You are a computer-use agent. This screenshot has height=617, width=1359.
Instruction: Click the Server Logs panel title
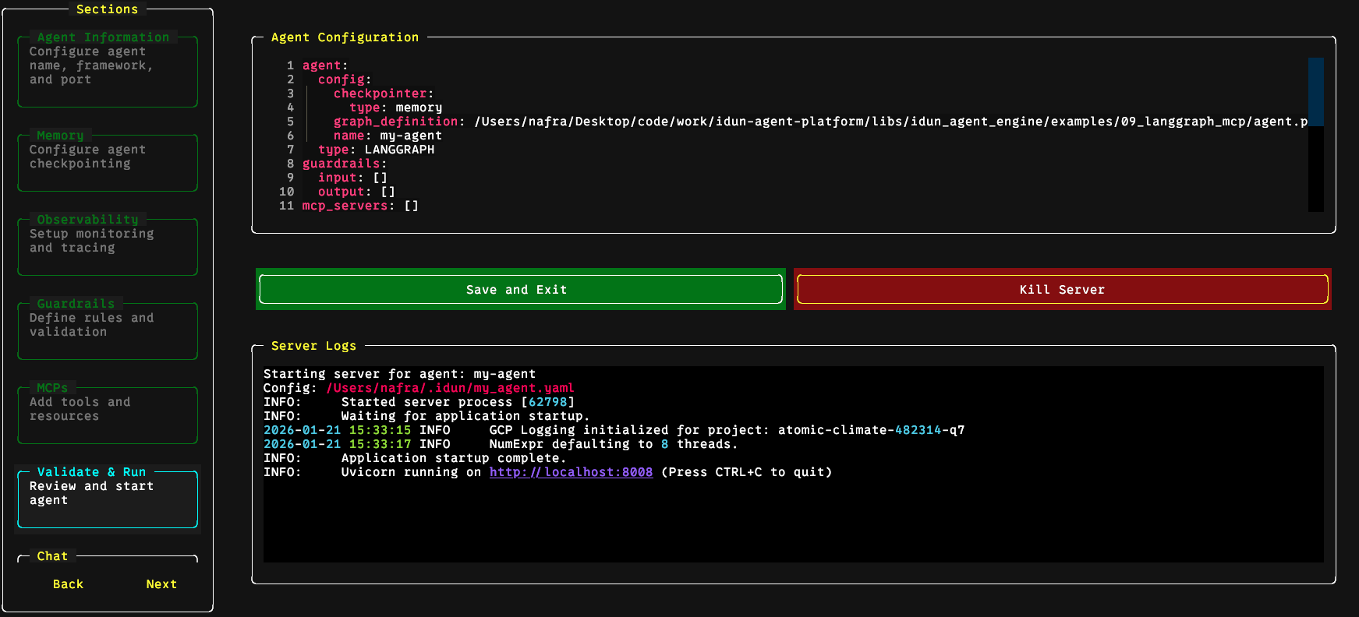pos(313,346)
